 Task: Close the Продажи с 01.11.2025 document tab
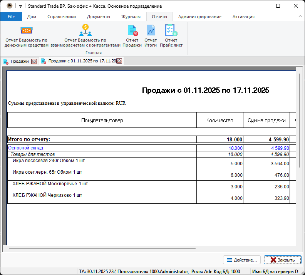click(119, 61)
